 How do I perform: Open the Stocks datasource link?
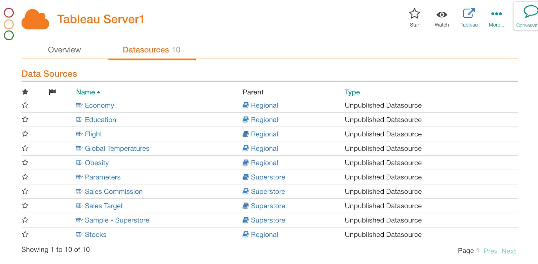(x=95, y=234)
